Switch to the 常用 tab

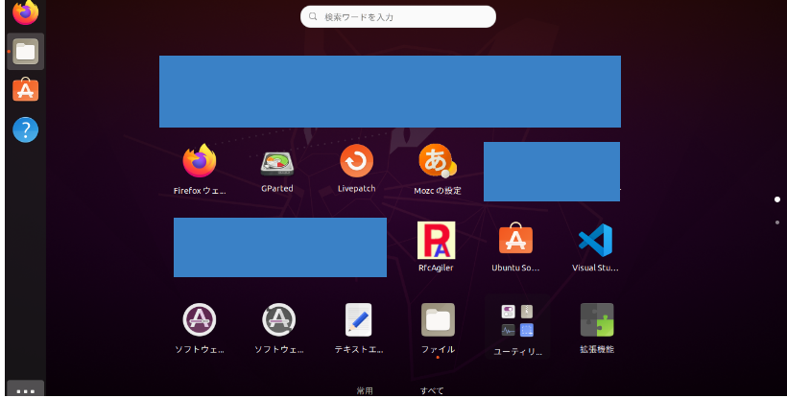click(365, 391)
